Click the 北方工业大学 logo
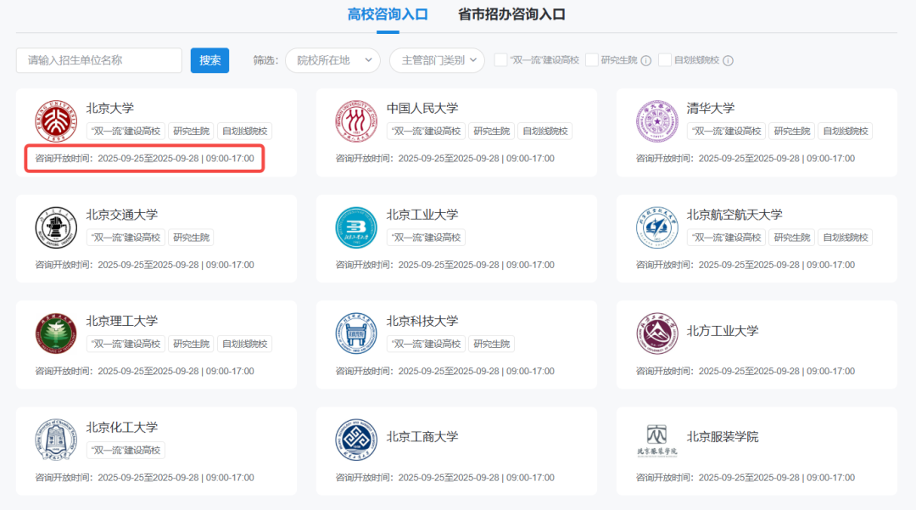 pos(657,333)
